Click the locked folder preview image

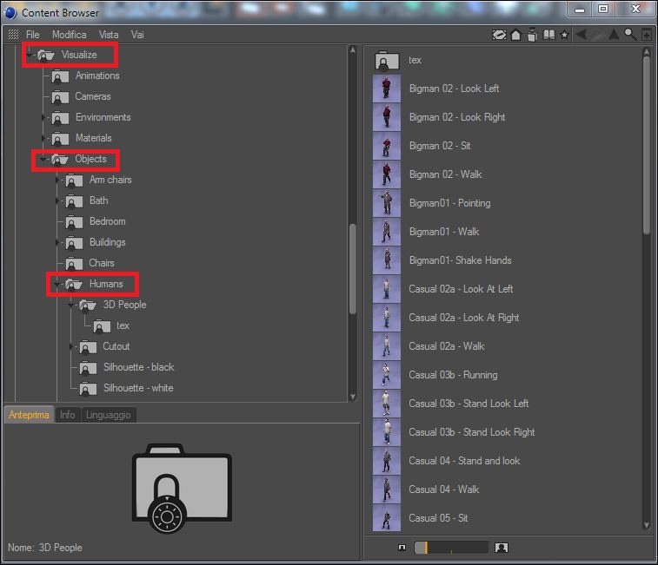pyautogui.click(x=182, y=489)
